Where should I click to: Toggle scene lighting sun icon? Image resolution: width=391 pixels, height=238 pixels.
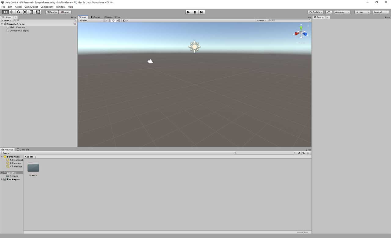pyautogui.click(x=113, y=20)
